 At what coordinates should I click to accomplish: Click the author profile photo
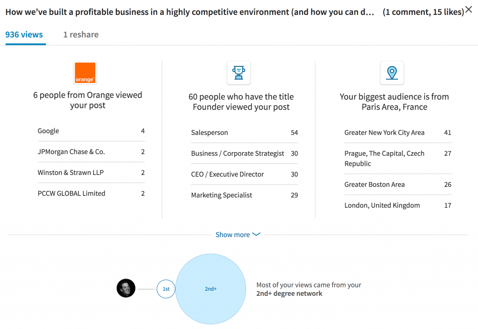coord(126,288)
